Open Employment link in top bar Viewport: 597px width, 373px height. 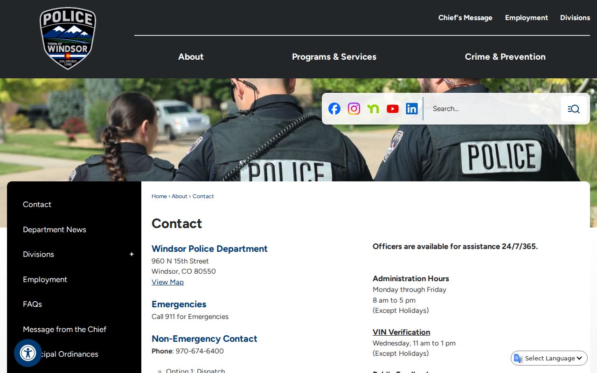point(527,18)
